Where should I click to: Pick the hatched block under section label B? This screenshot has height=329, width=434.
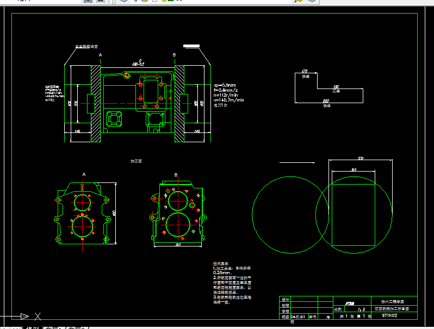click(x=179, y=104)
